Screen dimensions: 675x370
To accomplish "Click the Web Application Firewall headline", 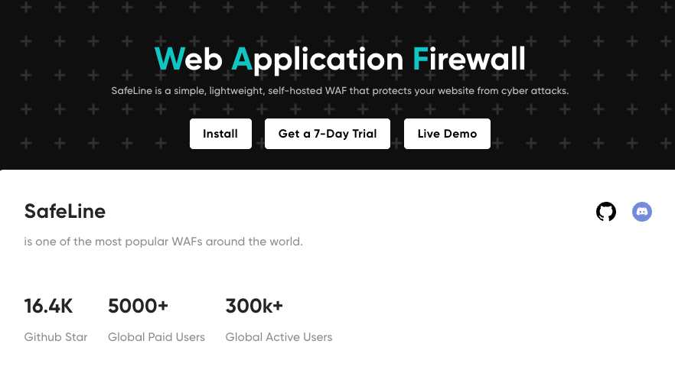I will [x=340, y=60].
